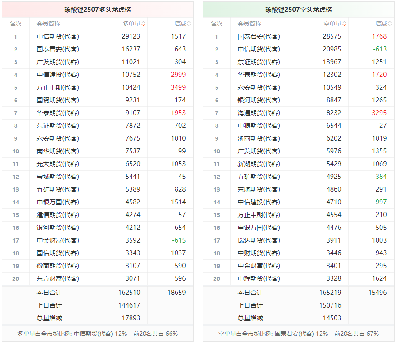Sort short table by 增减 sort arrows
The height and width of the screenshot is (344, 397).
[x=390, y=24]
